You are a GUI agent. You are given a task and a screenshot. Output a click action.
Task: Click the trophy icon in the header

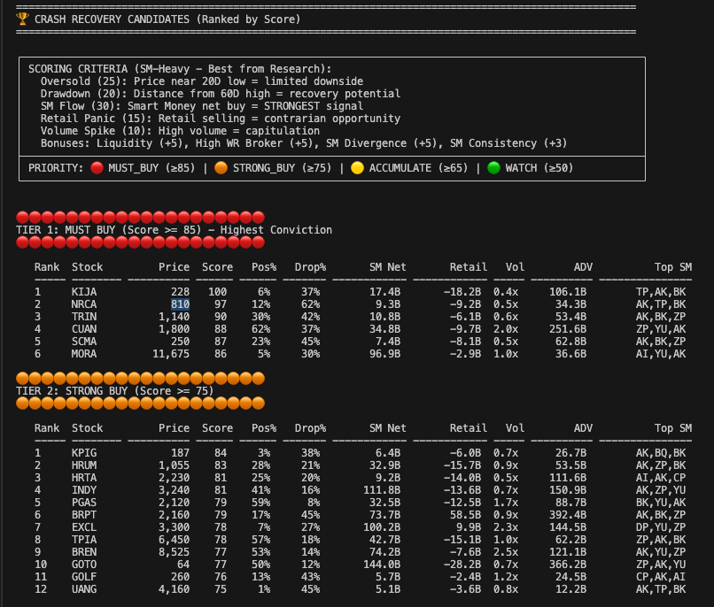[22, 19]
